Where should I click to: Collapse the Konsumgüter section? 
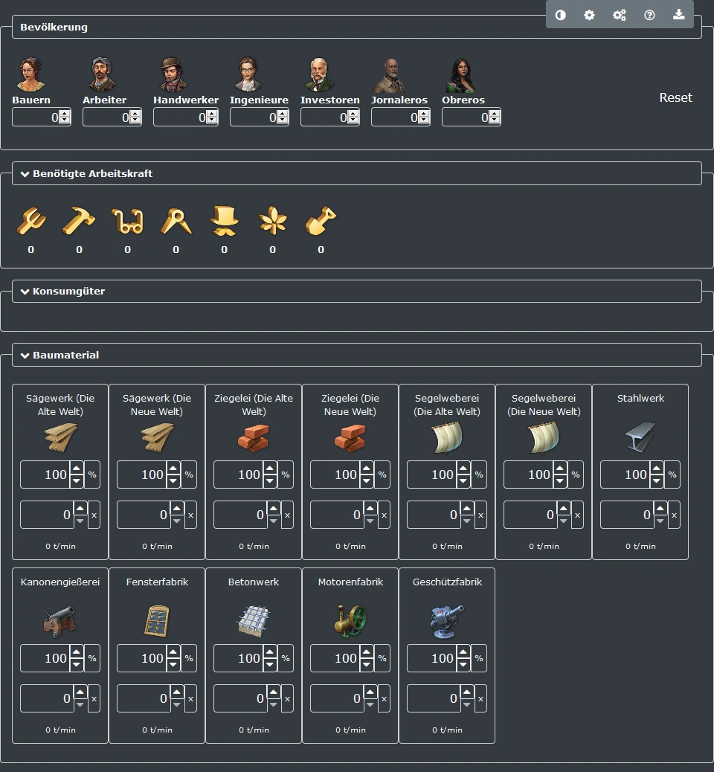[x=26, y=292]
